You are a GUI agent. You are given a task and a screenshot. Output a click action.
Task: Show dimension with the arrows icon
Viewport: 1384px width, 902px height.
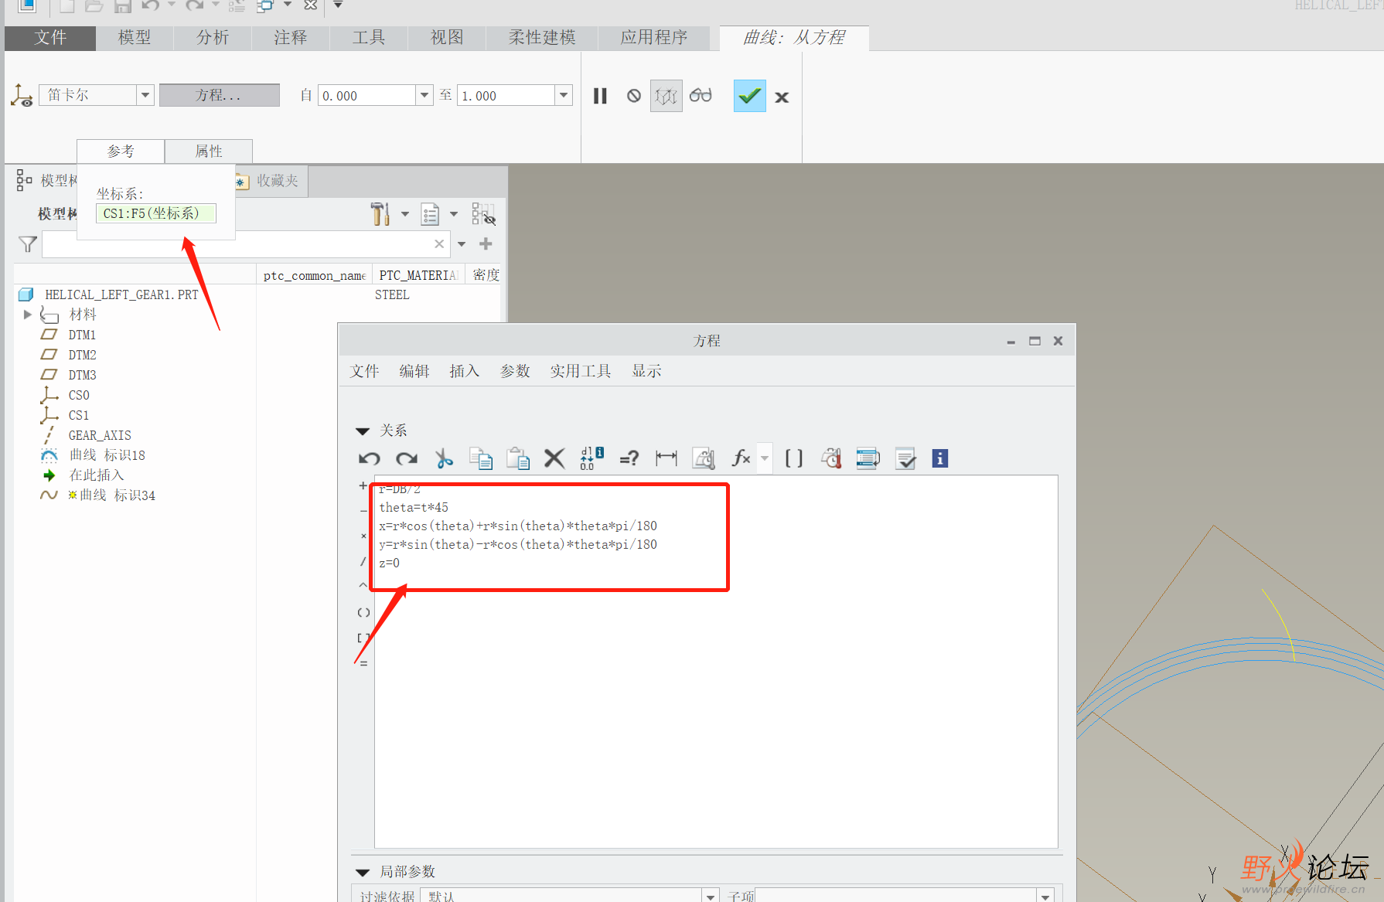[x=666, y=458]
